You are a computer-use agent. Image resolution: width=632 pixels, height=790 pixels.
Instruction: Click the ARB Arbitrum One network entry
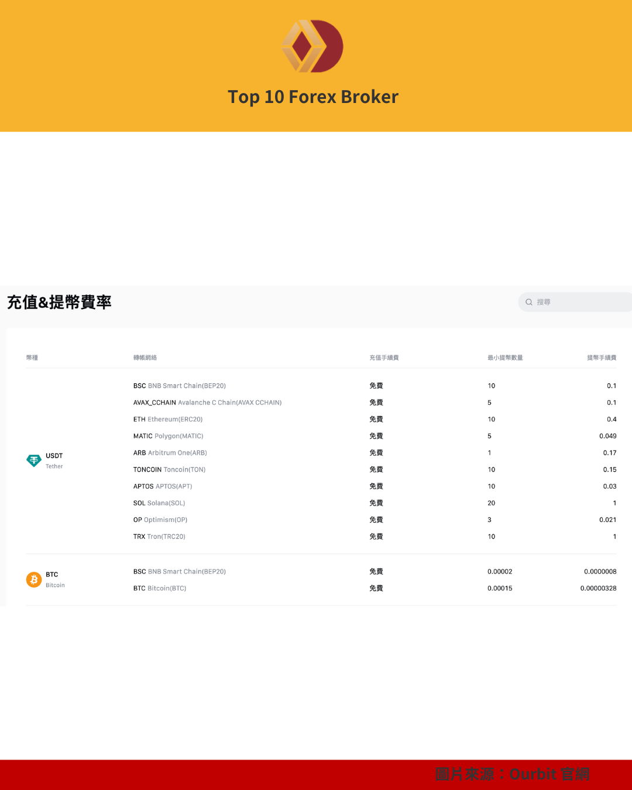tap(170, 452)
